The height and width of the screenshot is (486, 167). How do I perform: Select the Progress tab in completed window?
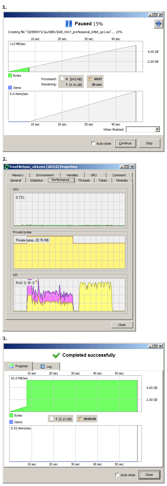click(18, 366)
